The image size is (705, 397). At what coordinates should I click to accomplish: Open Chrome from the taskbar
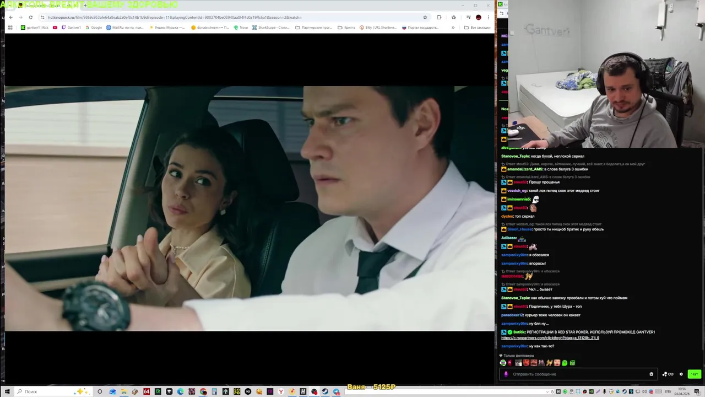point(203,391)
